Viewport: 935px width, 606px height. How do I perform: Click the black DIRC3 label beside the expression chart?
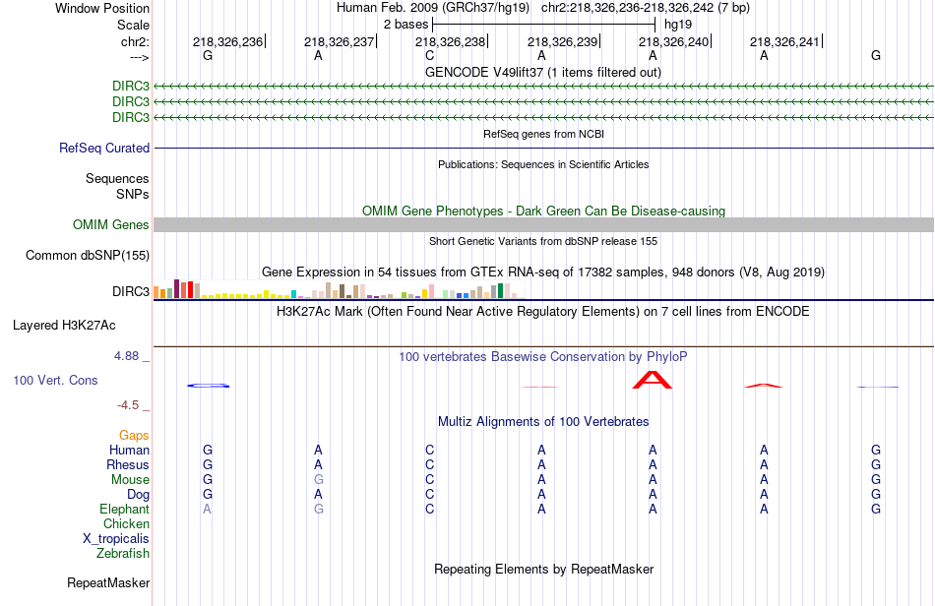[131, 291]
